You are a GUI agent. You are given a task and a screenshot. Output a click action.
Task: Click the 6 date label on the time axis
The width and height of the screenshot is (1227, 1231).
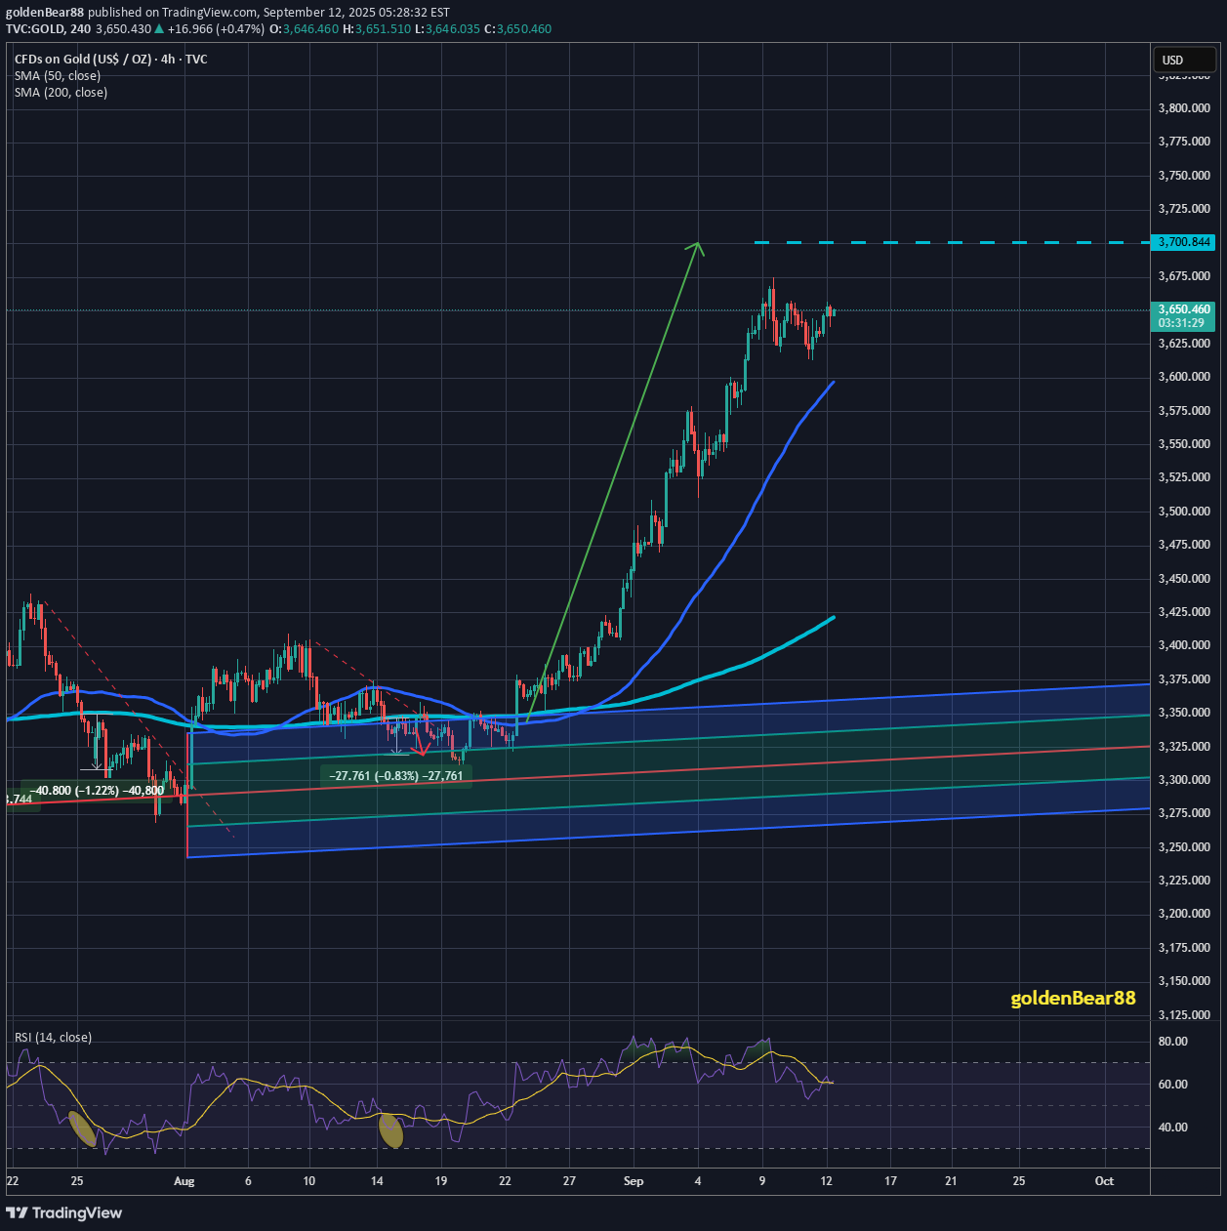coord(248,1181)
